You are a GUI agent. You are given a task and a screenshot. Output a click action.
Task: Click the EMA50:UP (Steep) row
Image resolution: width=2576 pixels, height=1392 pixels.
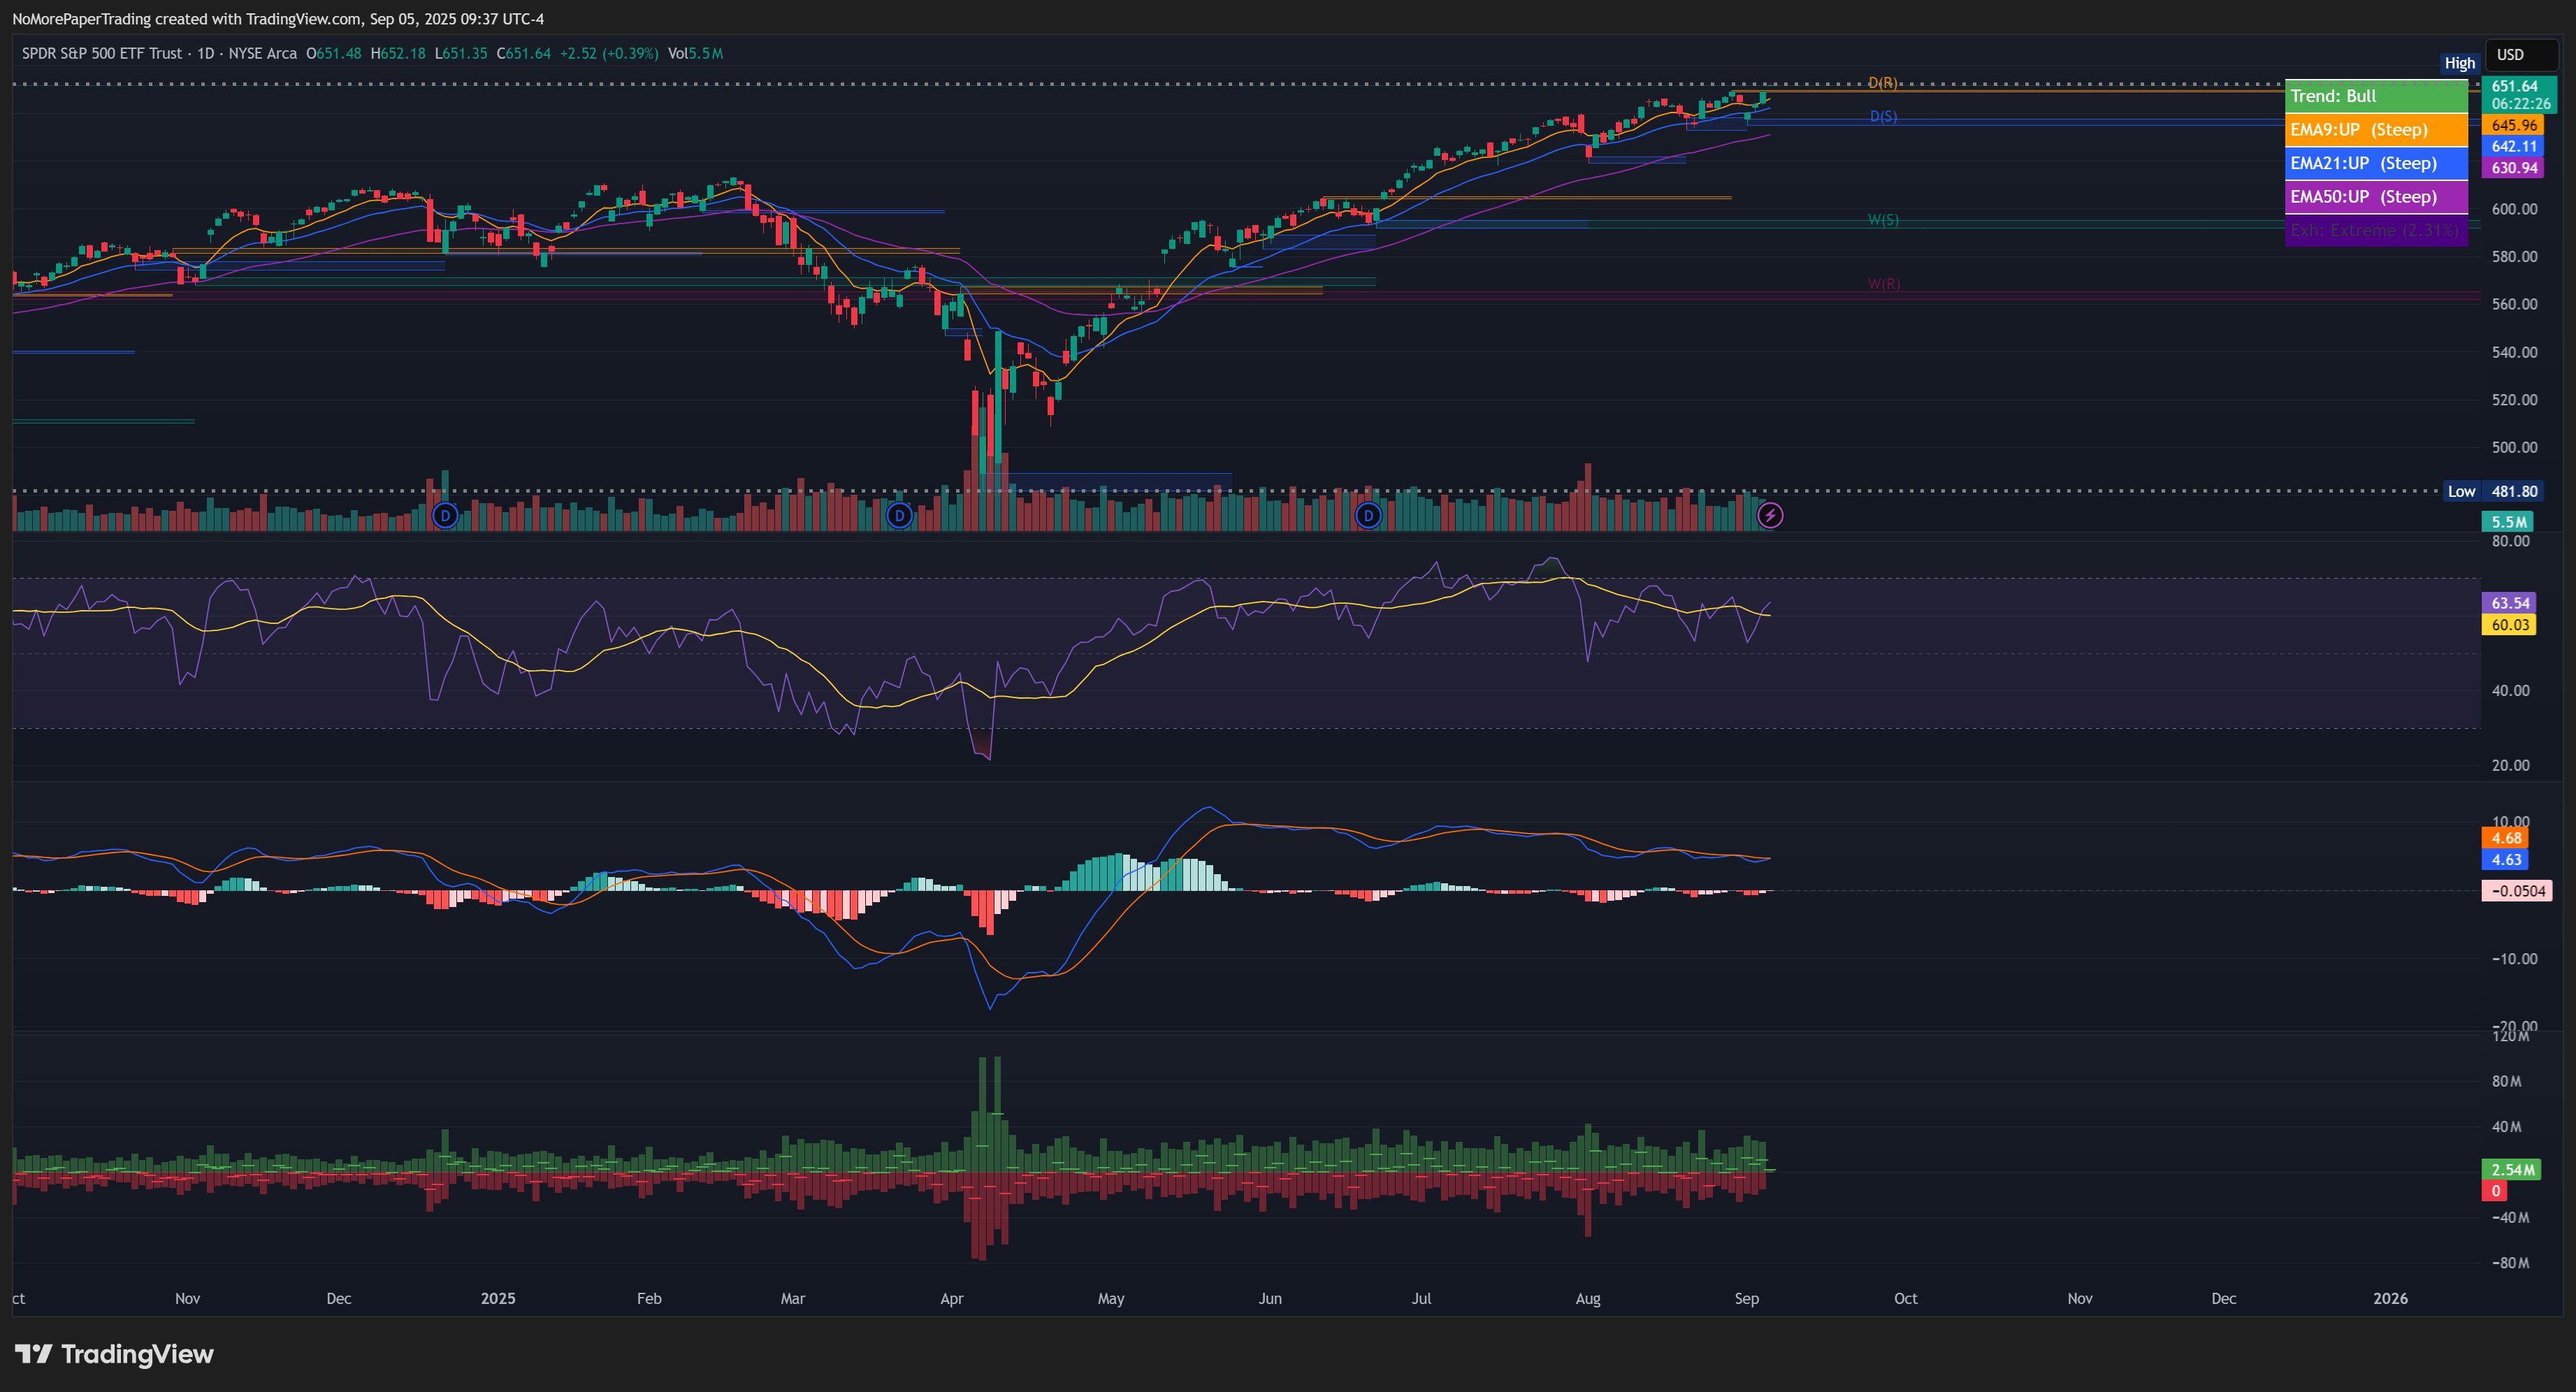pos(2376,197)
